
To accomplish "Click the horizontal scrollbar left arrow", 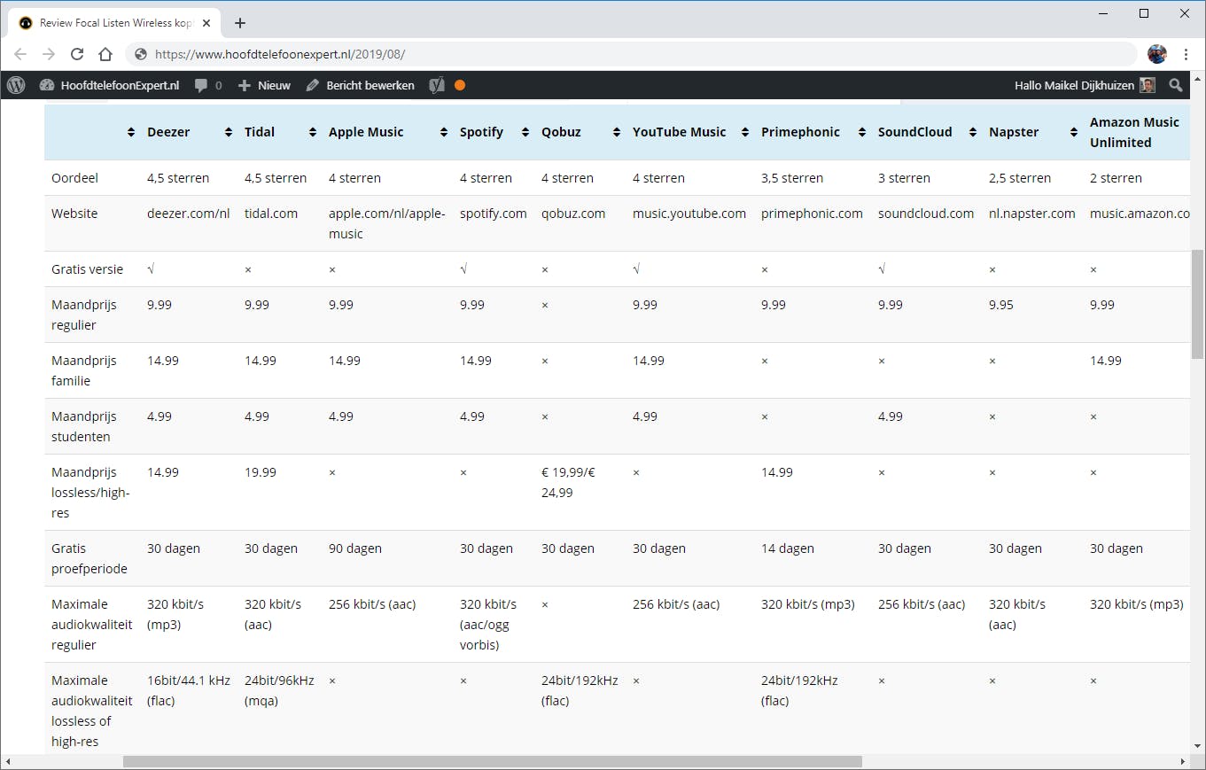I will [x=7, y=761].
